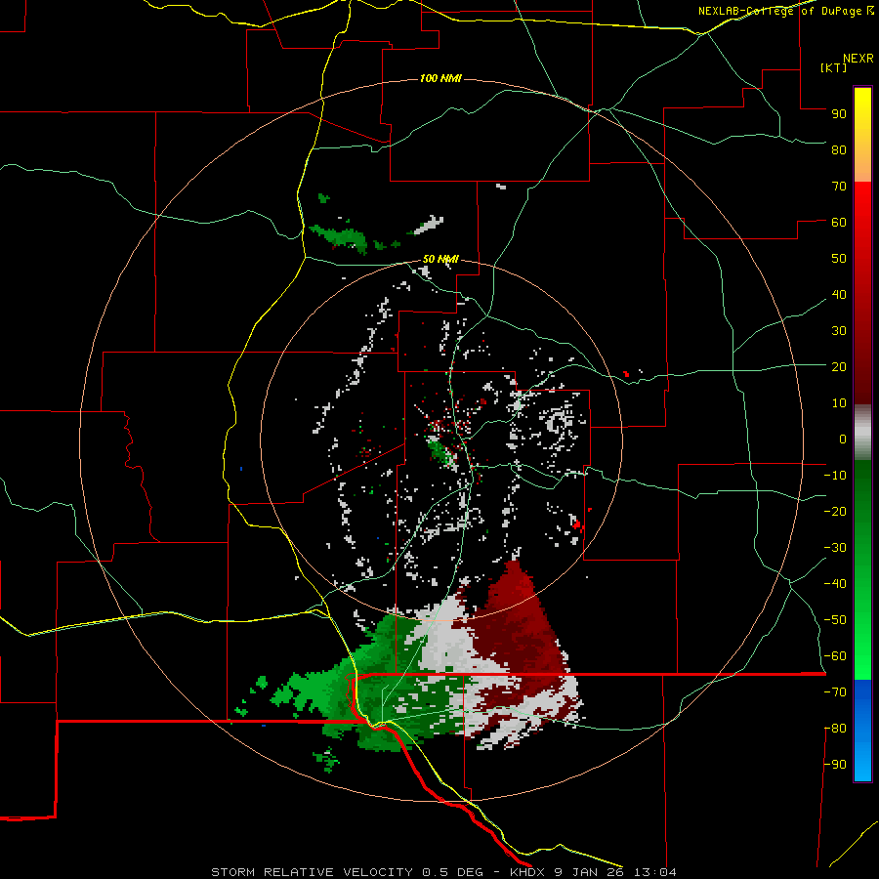Select the 30 value on the velocity scale
879x879 pixels.
(x=839, y=331)
